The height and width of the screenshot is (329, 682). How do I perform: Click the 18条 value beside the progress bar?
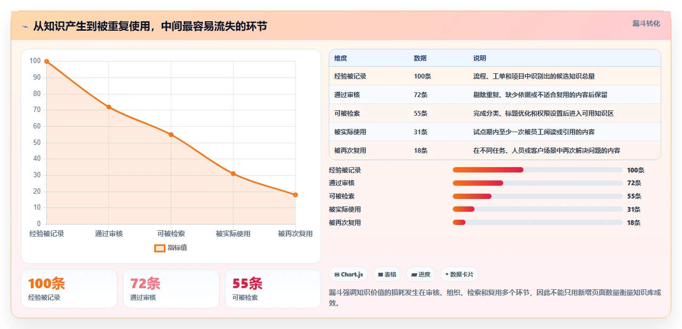[x=634, y=223]
